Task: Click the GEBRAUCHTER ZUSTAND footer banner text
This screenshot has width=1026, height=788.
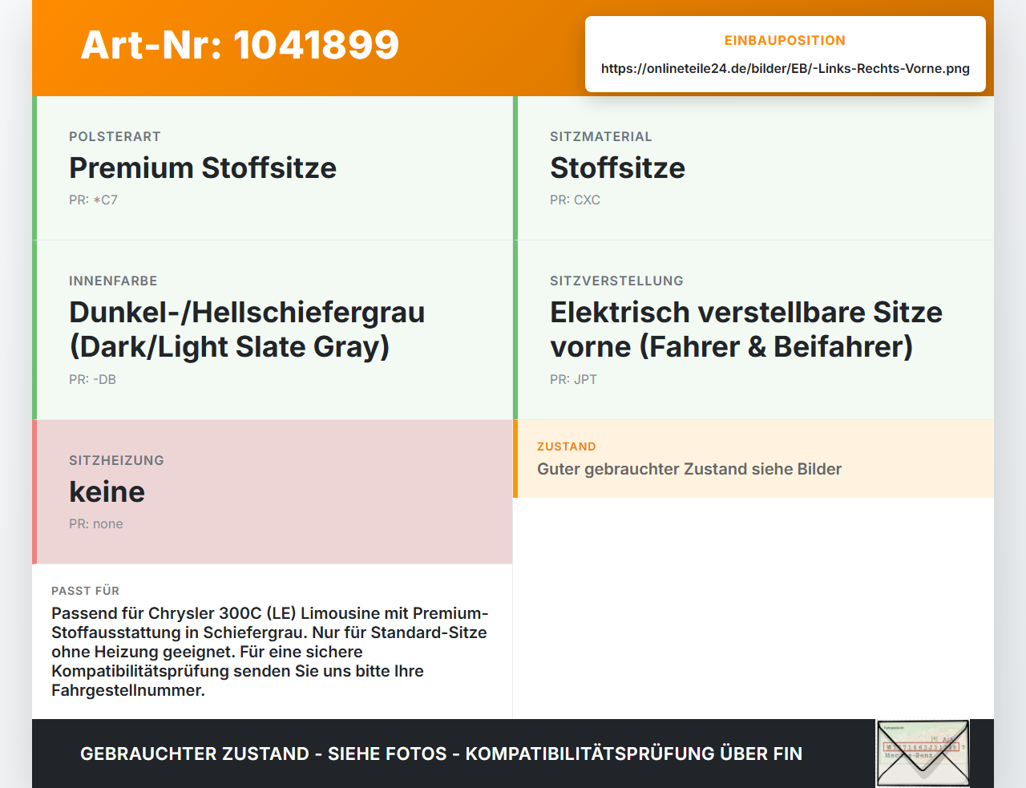Action: pyautogui.click(x=441, y=754)
